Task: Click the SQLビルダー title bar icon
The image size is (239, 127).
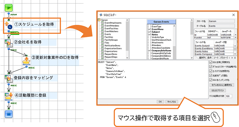Action: point(101,15)
